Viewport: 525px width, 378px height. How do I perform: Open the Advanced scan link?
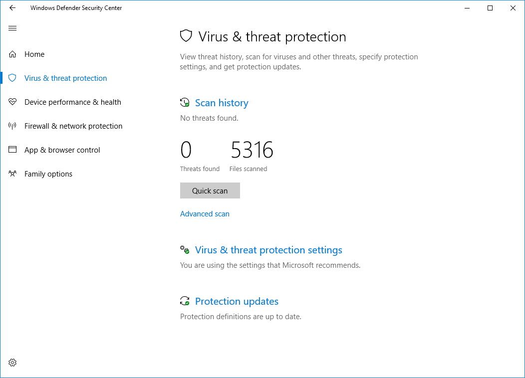pyautogui.click(x=205, y=214)
